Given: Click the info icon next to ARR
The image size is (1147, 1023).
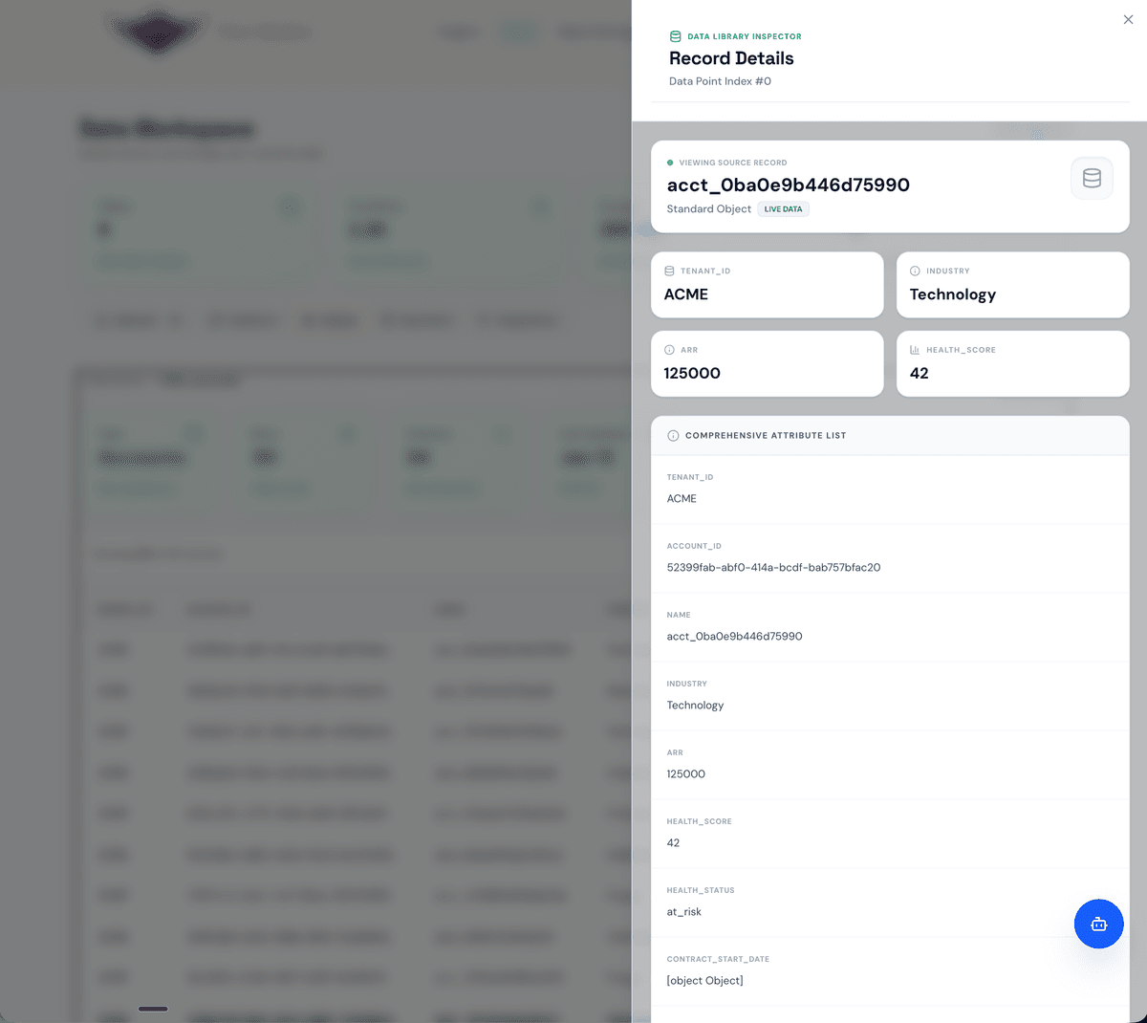Looking at the screenshot, I should point(669,349).
